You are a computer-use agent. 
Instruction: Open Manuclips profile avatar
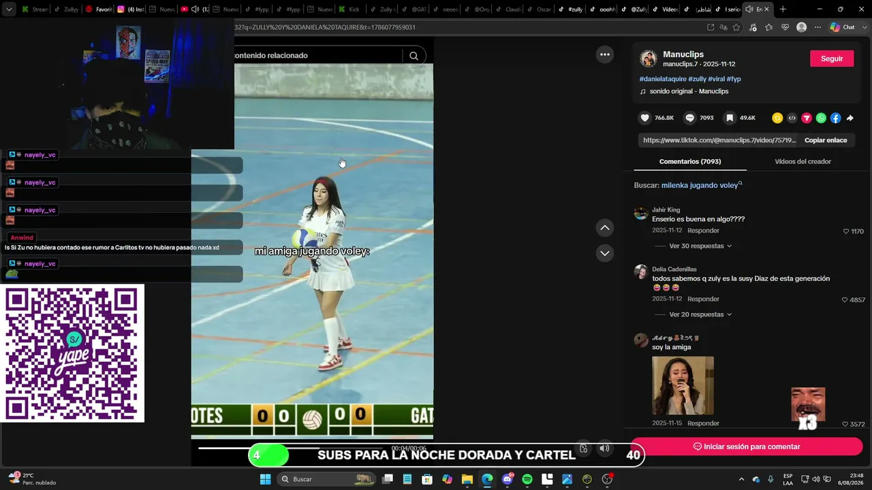649,59
